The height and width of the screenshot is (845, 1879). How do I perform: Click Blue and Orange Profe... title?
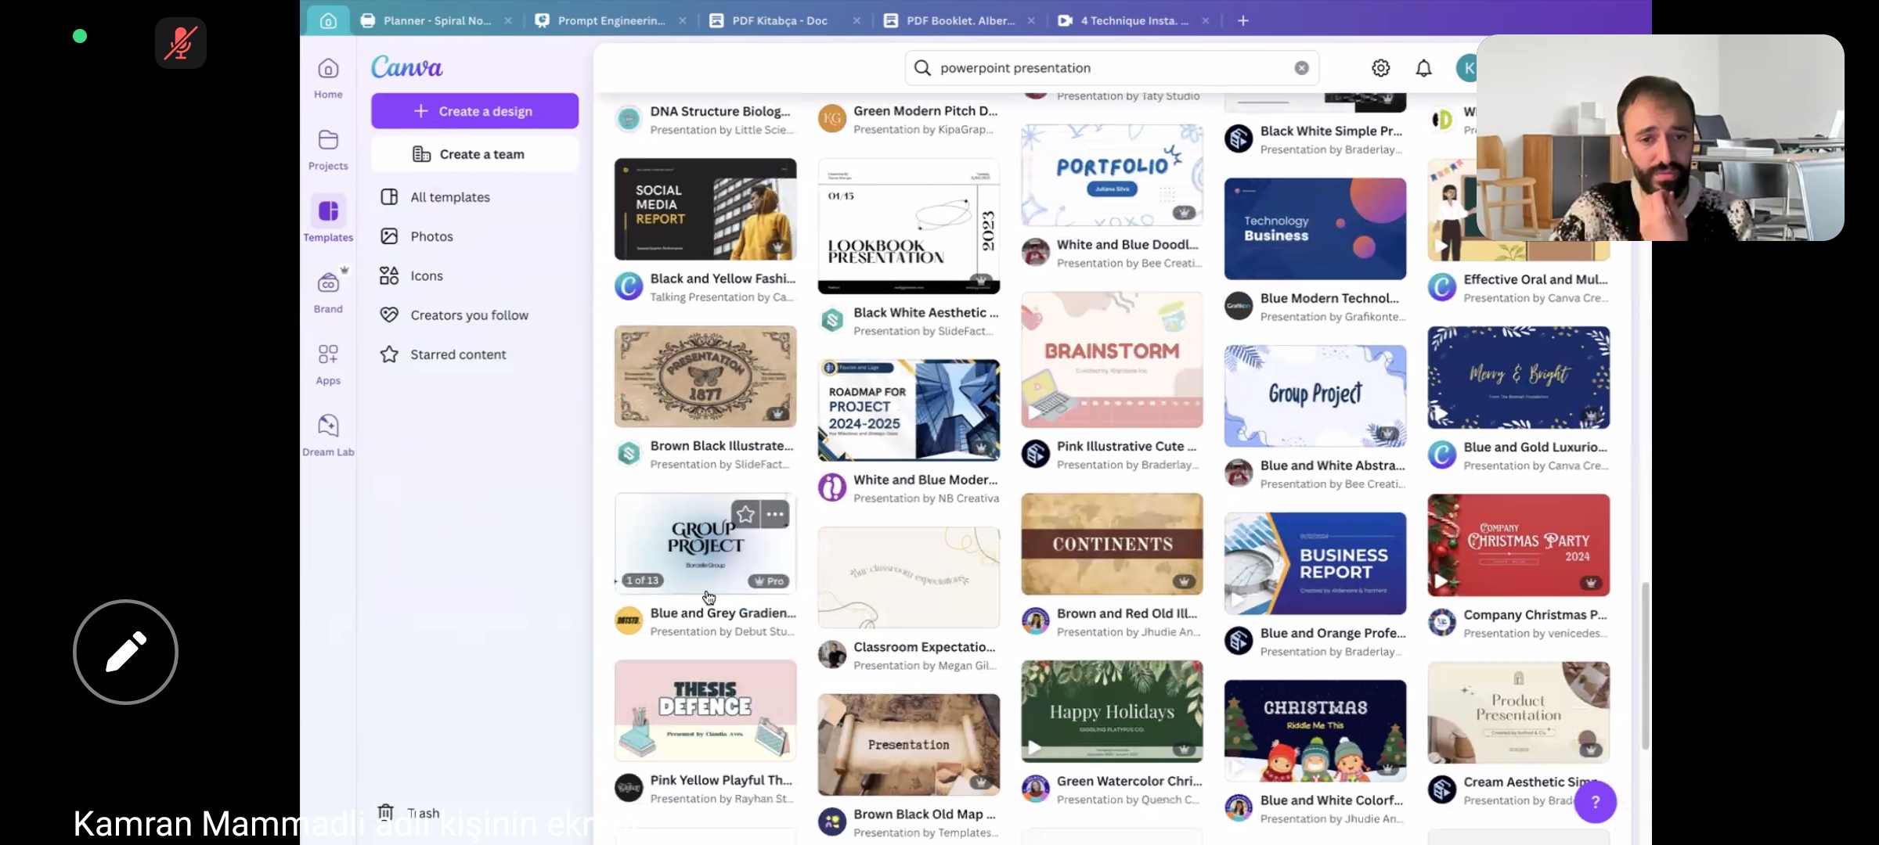[x=1333, y=633]
